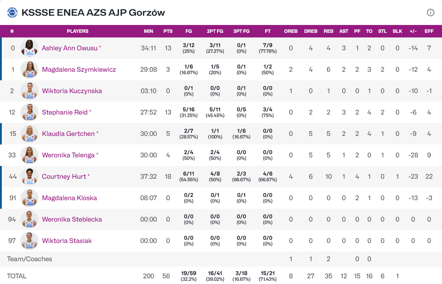Click the team name heading
The height and width of the screenshot is (284, 442).
tap(93, 12)
